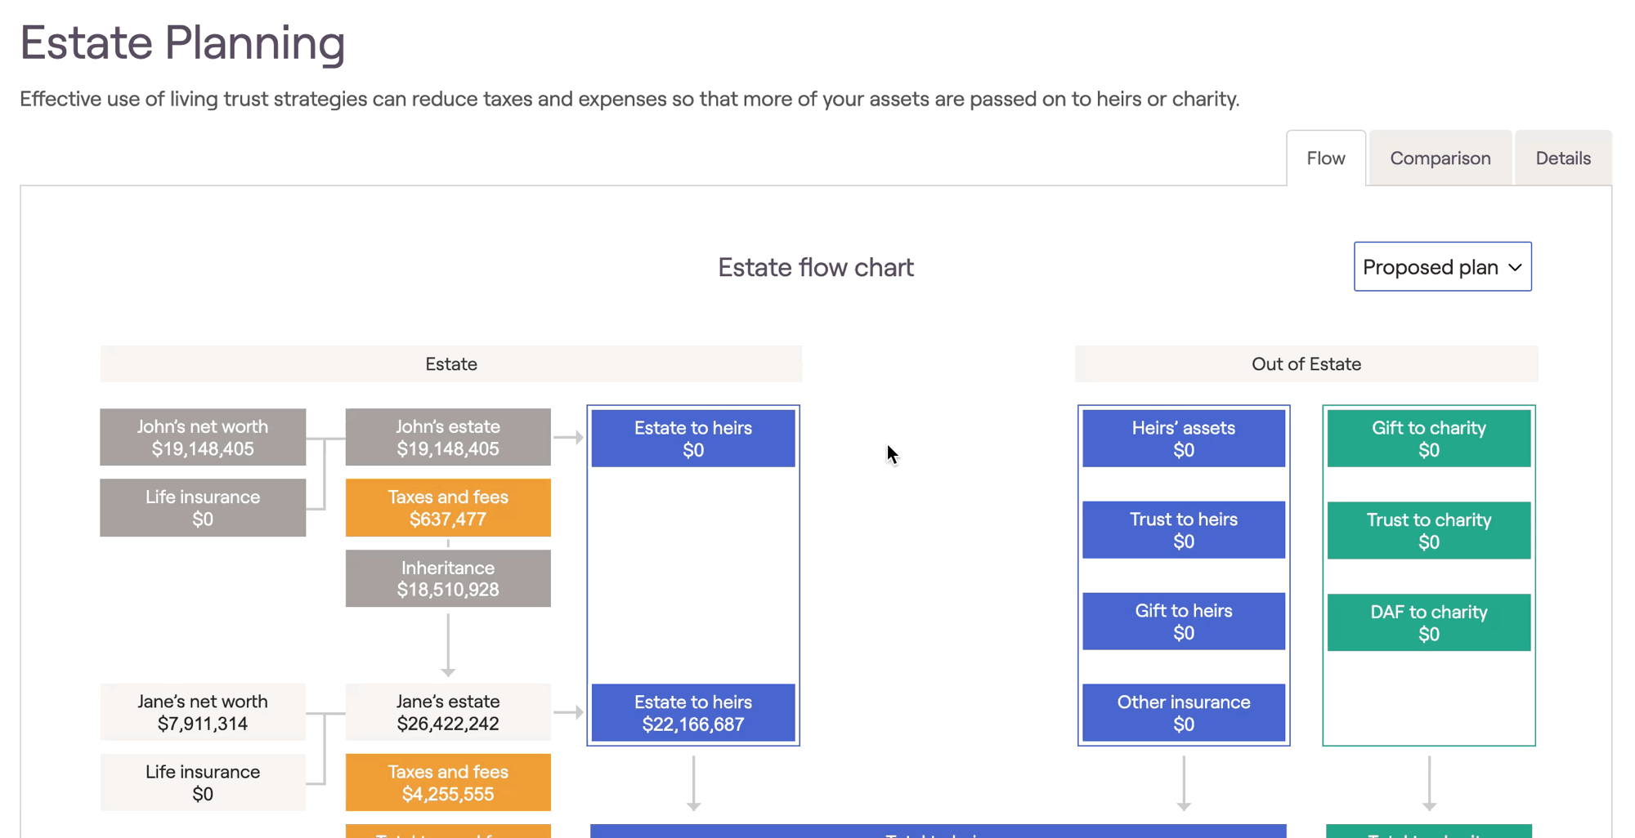Select the Heirs' assets box
This screenshot has height=838, width=1635.
click(x=1183, y=439)
